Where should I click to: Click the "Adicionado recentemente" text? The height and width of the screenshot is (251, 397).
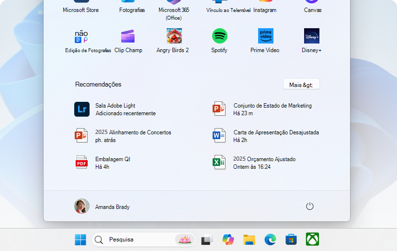coord(125,113)
